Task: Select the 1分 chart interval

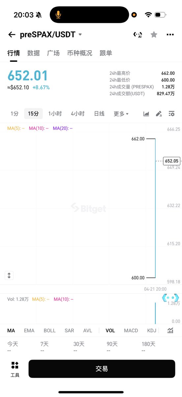Action: click(15, 114)
